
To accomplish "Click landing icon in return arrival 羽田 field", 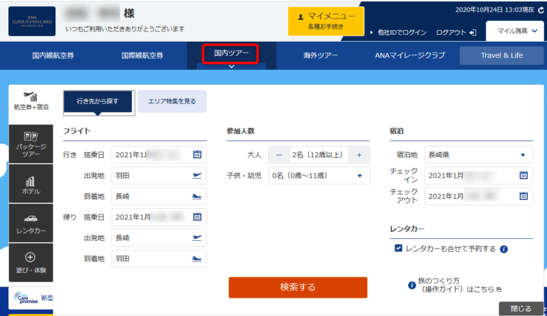I will (197, 259).
